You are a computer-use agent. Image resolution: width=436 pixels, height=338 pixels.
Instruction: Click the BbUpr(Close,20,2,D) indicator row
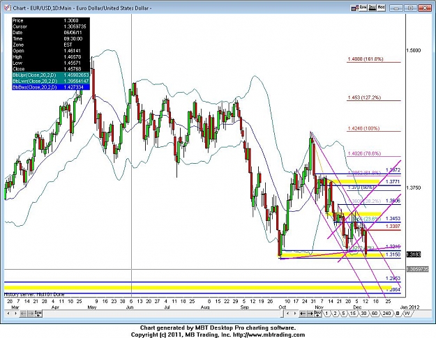click(51, 75)
